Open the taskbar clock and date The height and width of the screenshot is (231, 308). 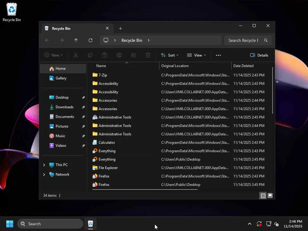293,224
